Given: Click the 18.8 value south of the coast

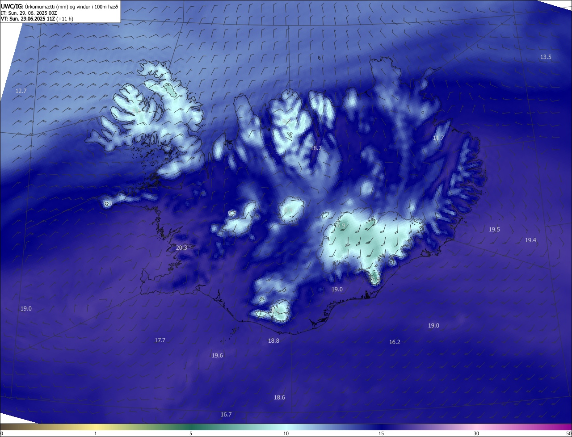Looking at the screenshot, I should tap(273, 340).
